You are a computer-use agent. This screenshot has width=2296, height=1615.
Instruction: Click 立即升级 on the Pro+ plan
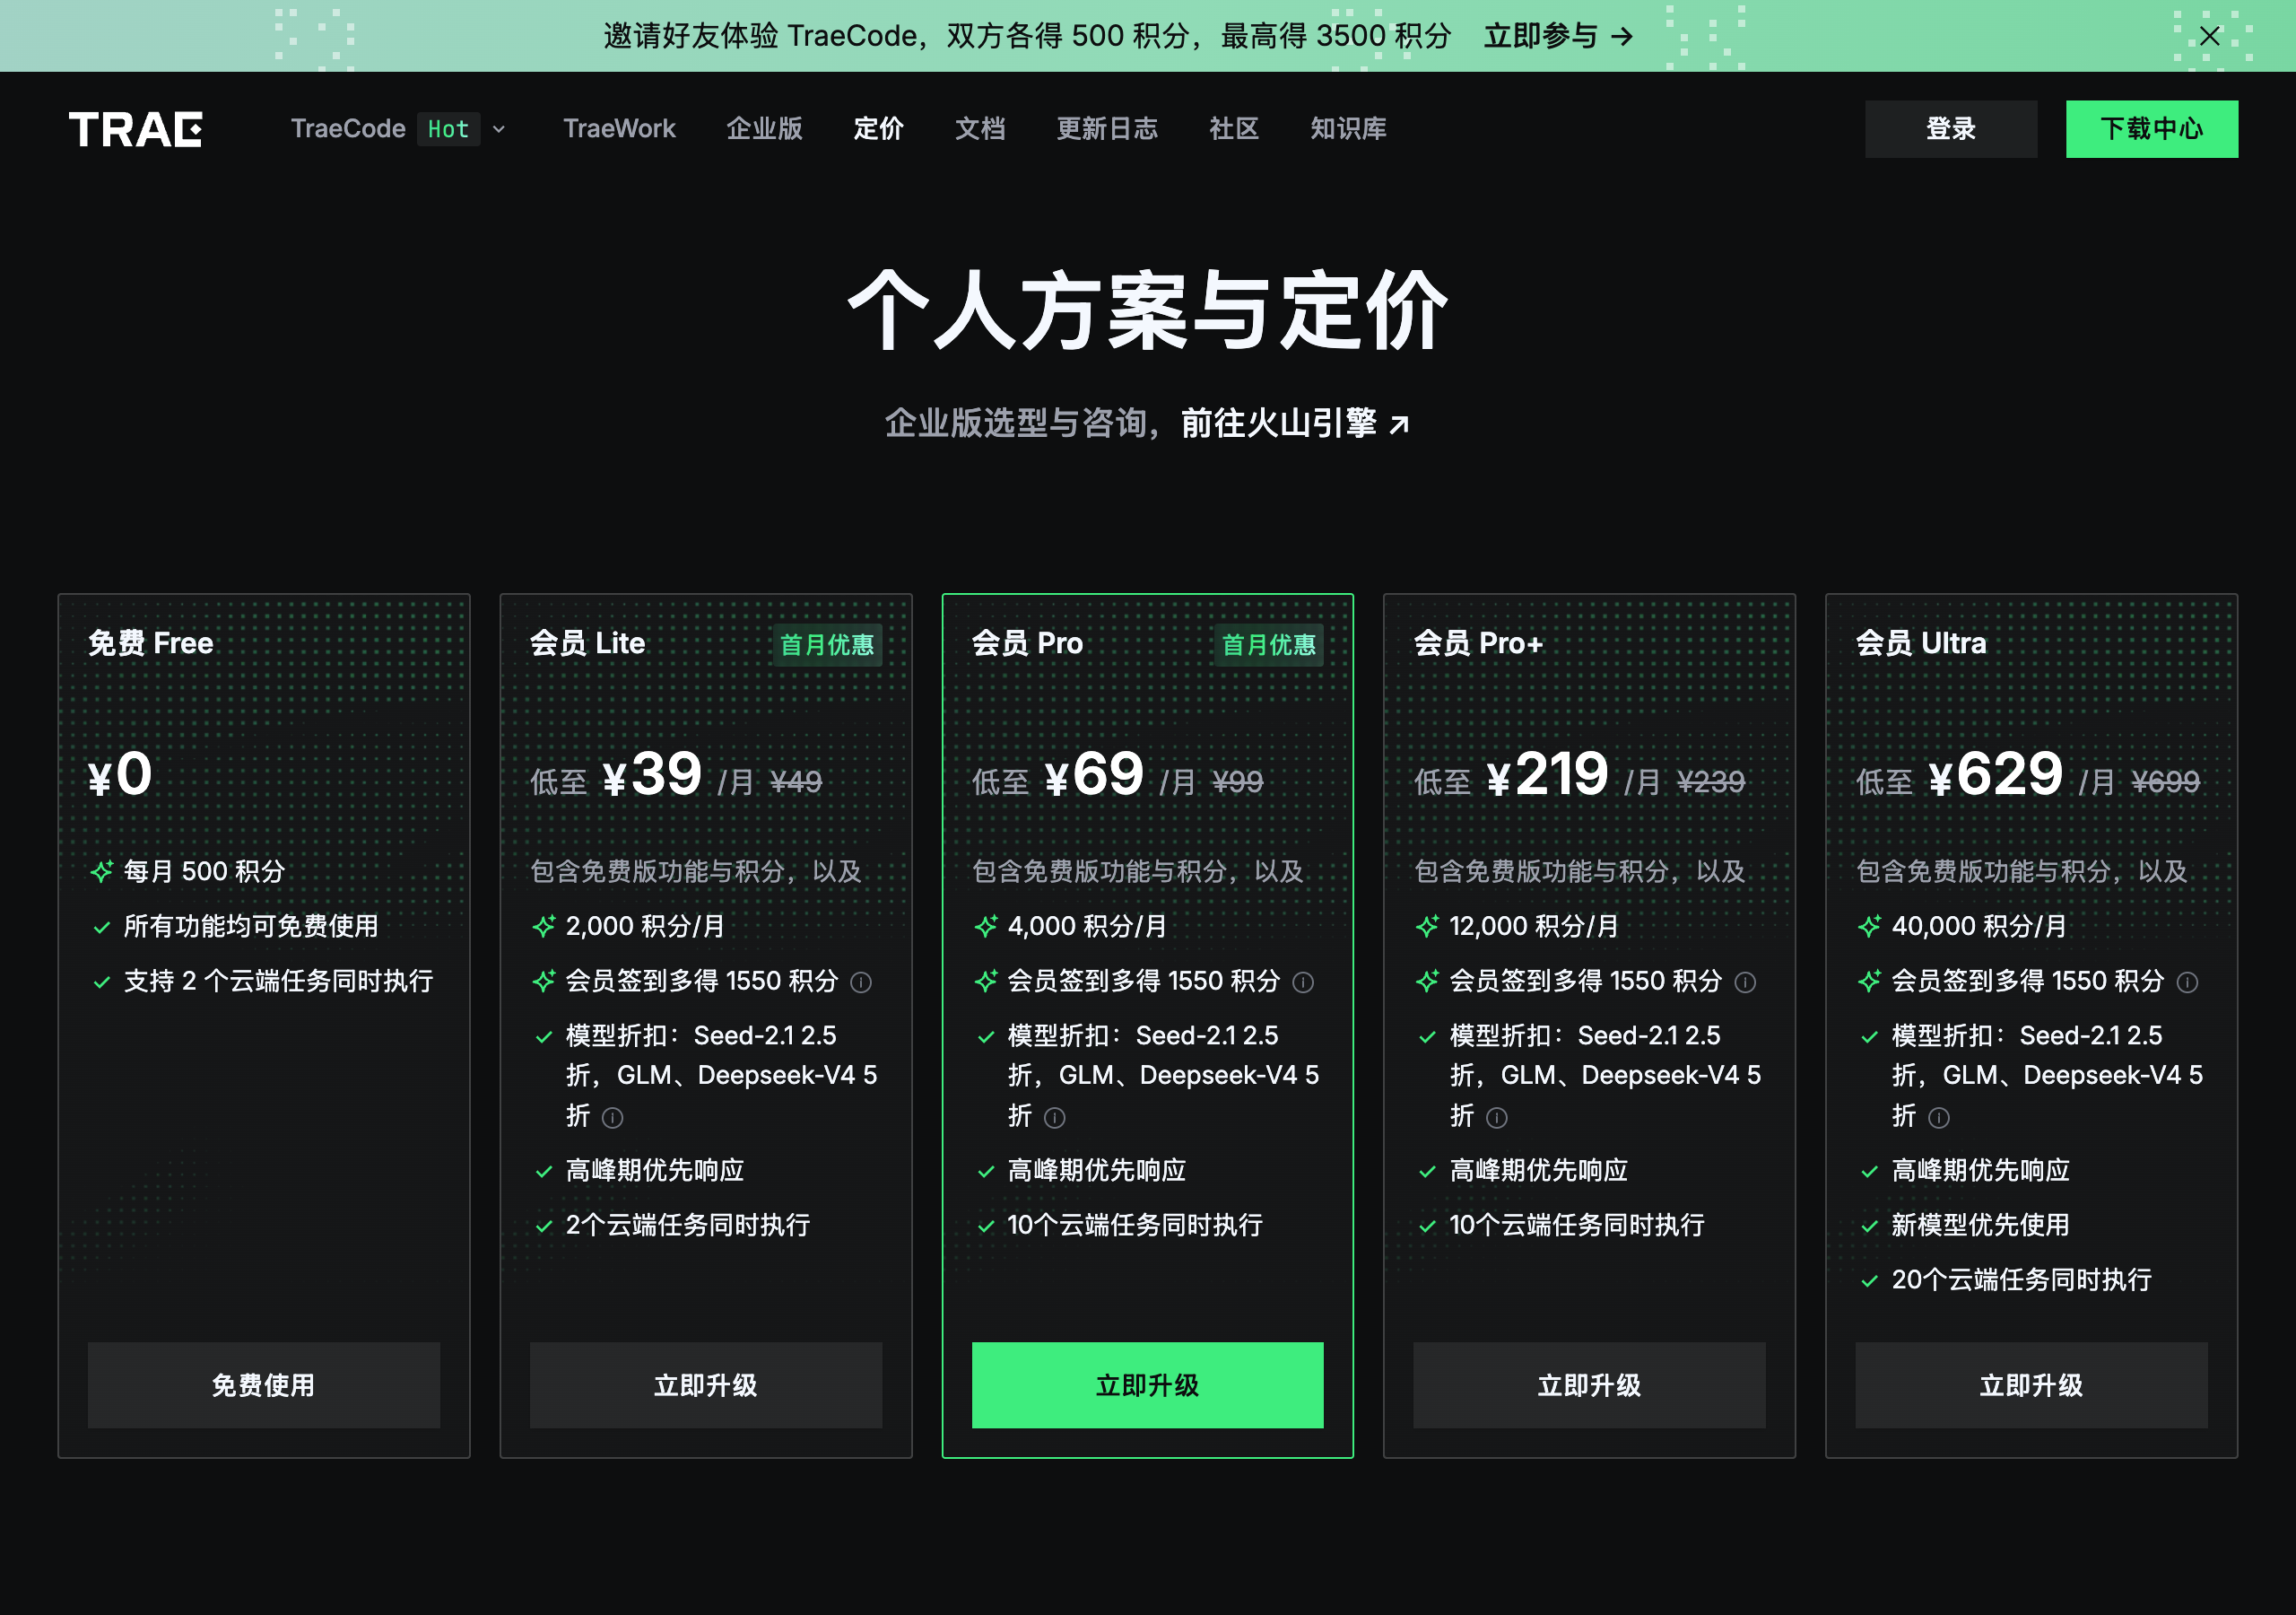(x=1589, y=1384)
